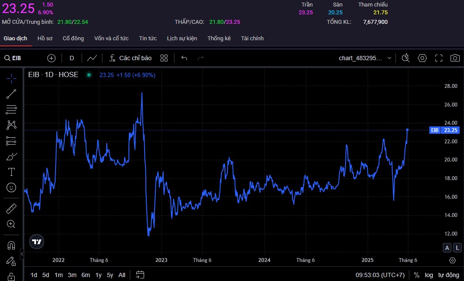Open the D interval selector
This screenshot has height=281, width=464.
[72, 58]
